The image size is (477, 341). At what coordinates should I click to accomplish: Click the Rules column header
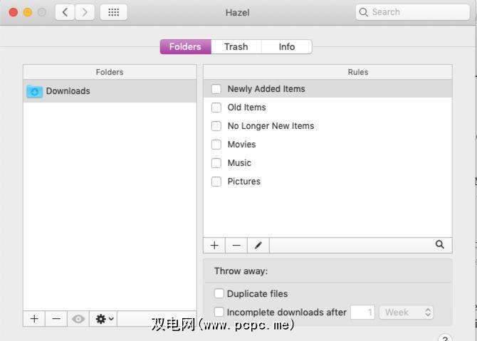[327, 72]
